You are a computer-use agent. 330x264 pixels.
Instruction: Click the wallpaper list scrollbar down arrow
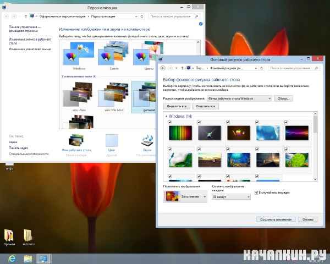315,179
